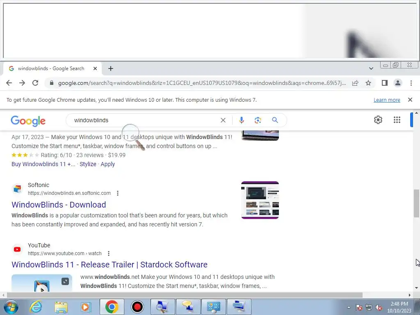Focus the windowblinds search field

145,120
